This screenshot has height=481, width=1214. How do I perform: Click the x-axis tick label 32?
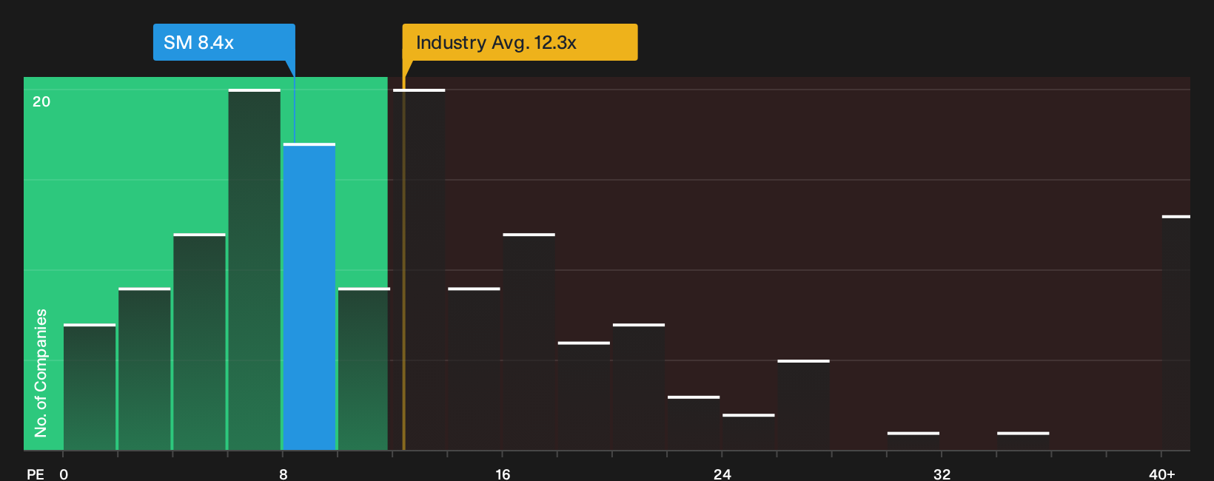click(x=942, y=474)
